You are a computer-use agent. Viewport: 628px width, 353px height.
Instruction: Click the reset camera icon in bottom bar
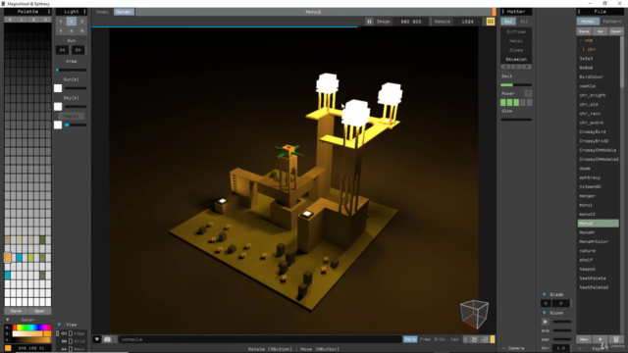coord(474,339)
